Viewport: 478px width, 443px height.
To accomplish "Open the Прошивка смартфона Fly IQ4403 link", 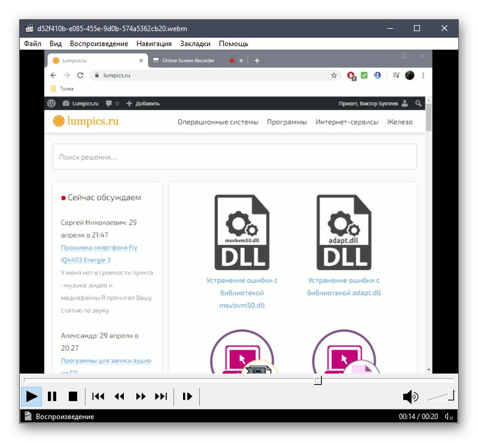I will click(99, 254).
